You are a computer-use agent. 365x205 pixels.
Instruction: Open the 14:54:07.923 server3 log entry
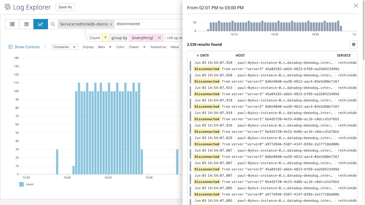[273, 91]
